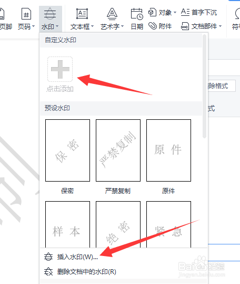Select the 绝密 preset watermark thumbnail

point(118,224)
